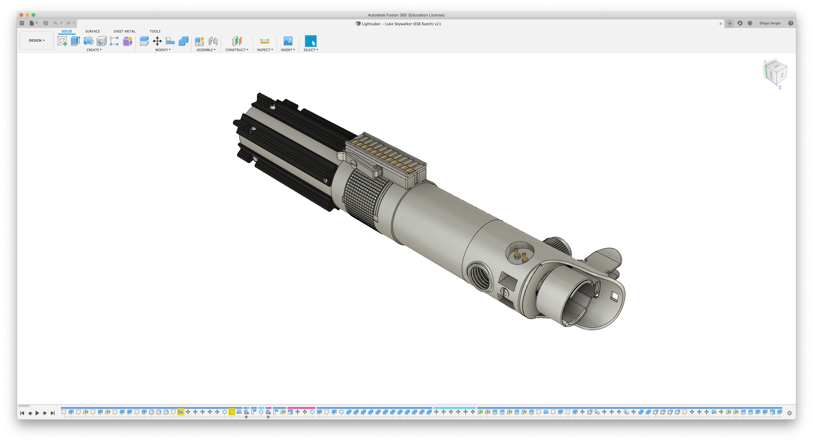The image size is (813, 442).
Task: Select the Create Sketch tool
Action: (x=62, y=41)
